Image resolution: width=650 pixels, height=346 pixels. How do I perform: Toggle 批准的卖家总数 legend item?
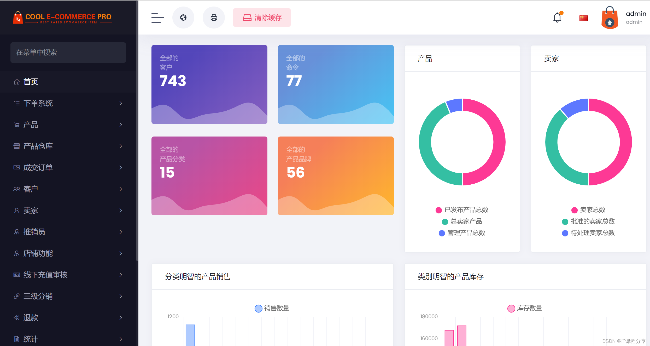coord(588,221)
